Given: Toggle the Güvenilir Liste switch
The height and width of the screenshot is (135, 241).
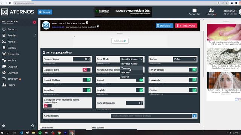Looking at the screenshot, I should coord(87,70).
